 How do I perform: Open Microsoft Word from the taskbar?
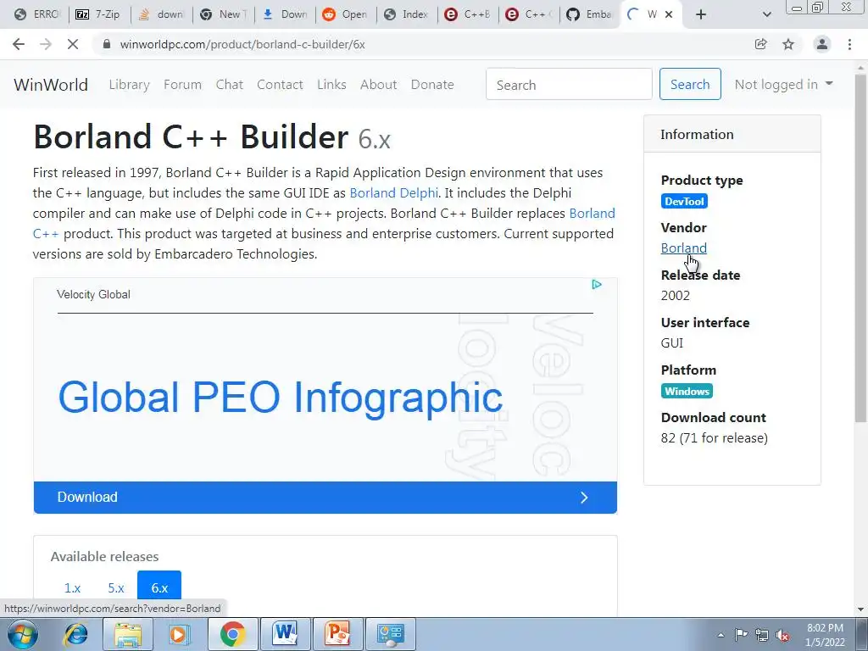285,634
